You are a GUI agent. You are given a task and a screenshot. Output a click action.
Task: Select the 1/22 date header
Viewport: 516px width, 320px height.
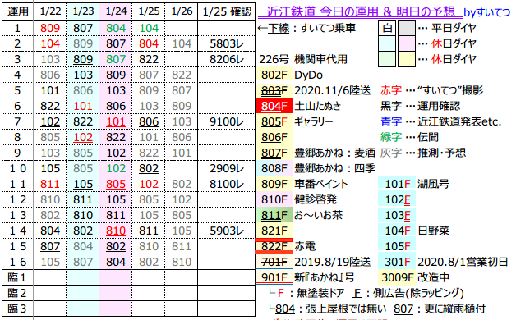point(50,11)
